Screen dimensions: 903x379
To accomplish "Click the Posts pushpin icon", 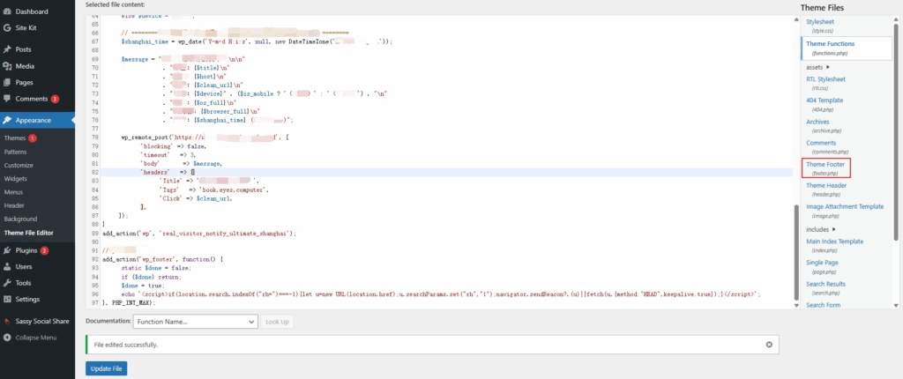I will pyautogui.click(x=7, y=49).
